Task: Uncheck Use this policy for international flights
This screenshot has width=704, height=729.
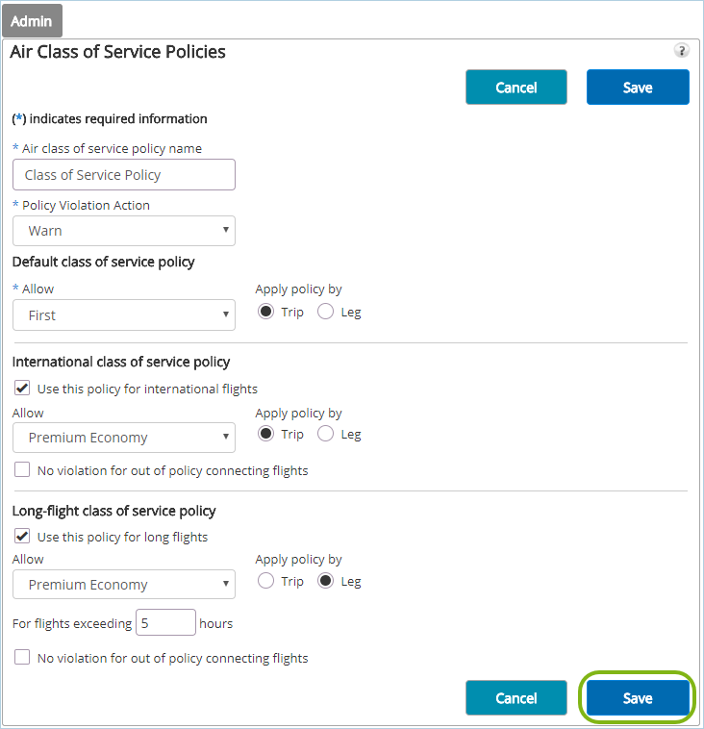Action: pos(22,389)
